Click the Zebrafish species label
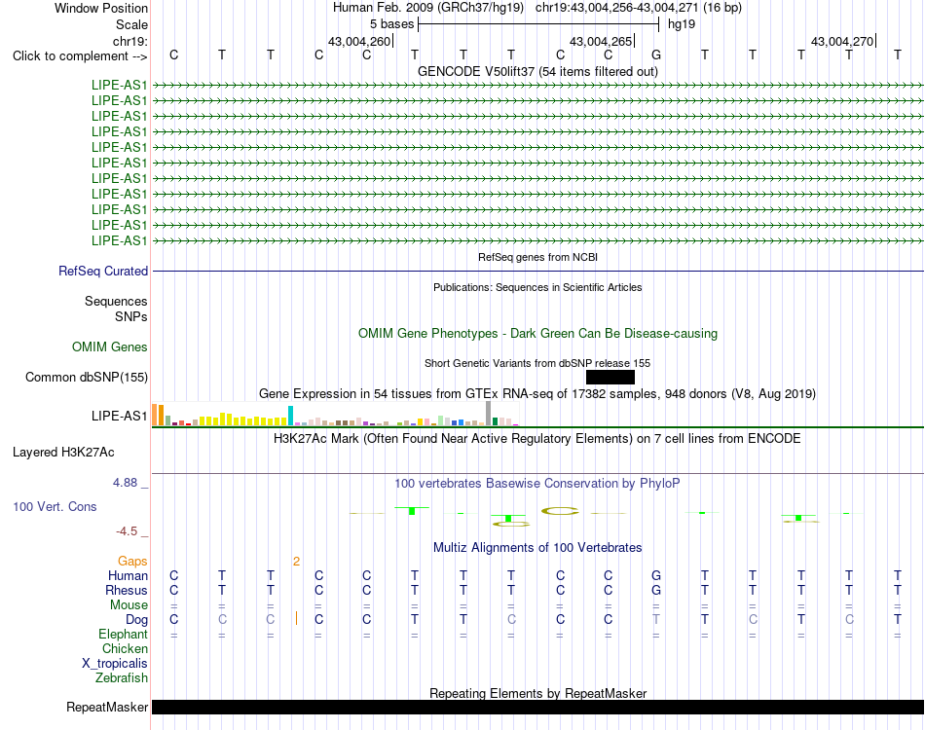925x730 pixels. (x=122, y=678)
